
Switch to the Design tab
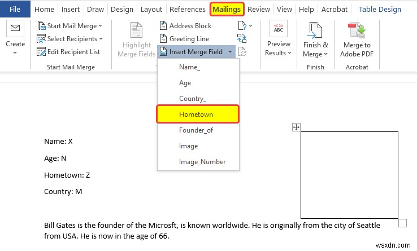122,9
